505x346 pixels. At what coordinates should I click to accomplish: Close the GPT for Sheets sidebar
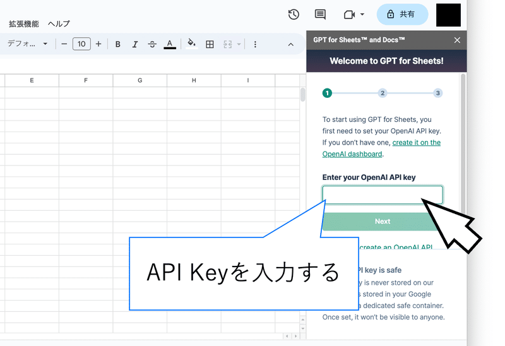[x=457, y=40]
